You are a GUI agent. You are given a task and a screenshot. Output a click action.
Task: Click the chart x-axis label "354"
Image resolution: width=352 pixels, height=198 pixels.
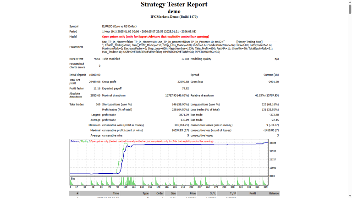pos(257,187)
